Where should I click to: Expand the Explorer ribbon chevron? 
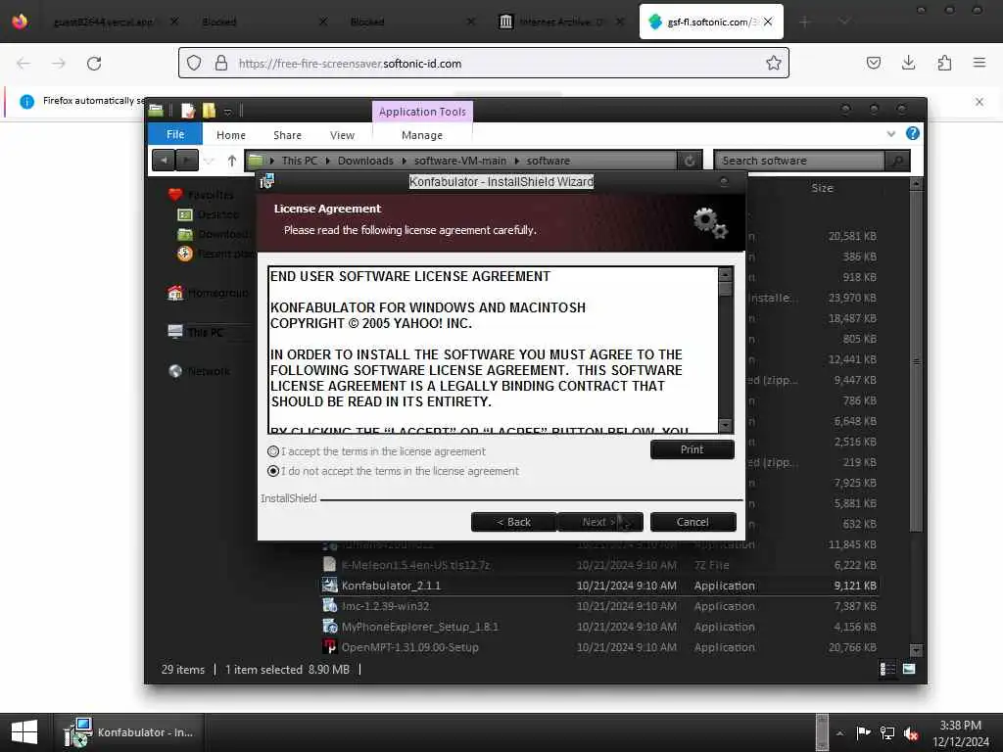point(891,133)
